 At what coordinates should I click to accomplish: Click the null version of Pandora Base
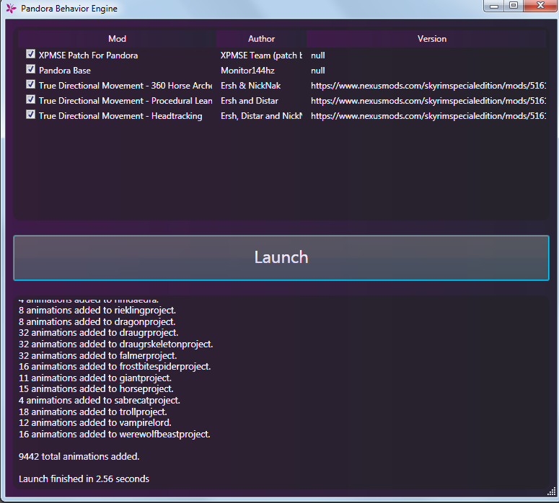click(318, 71)
